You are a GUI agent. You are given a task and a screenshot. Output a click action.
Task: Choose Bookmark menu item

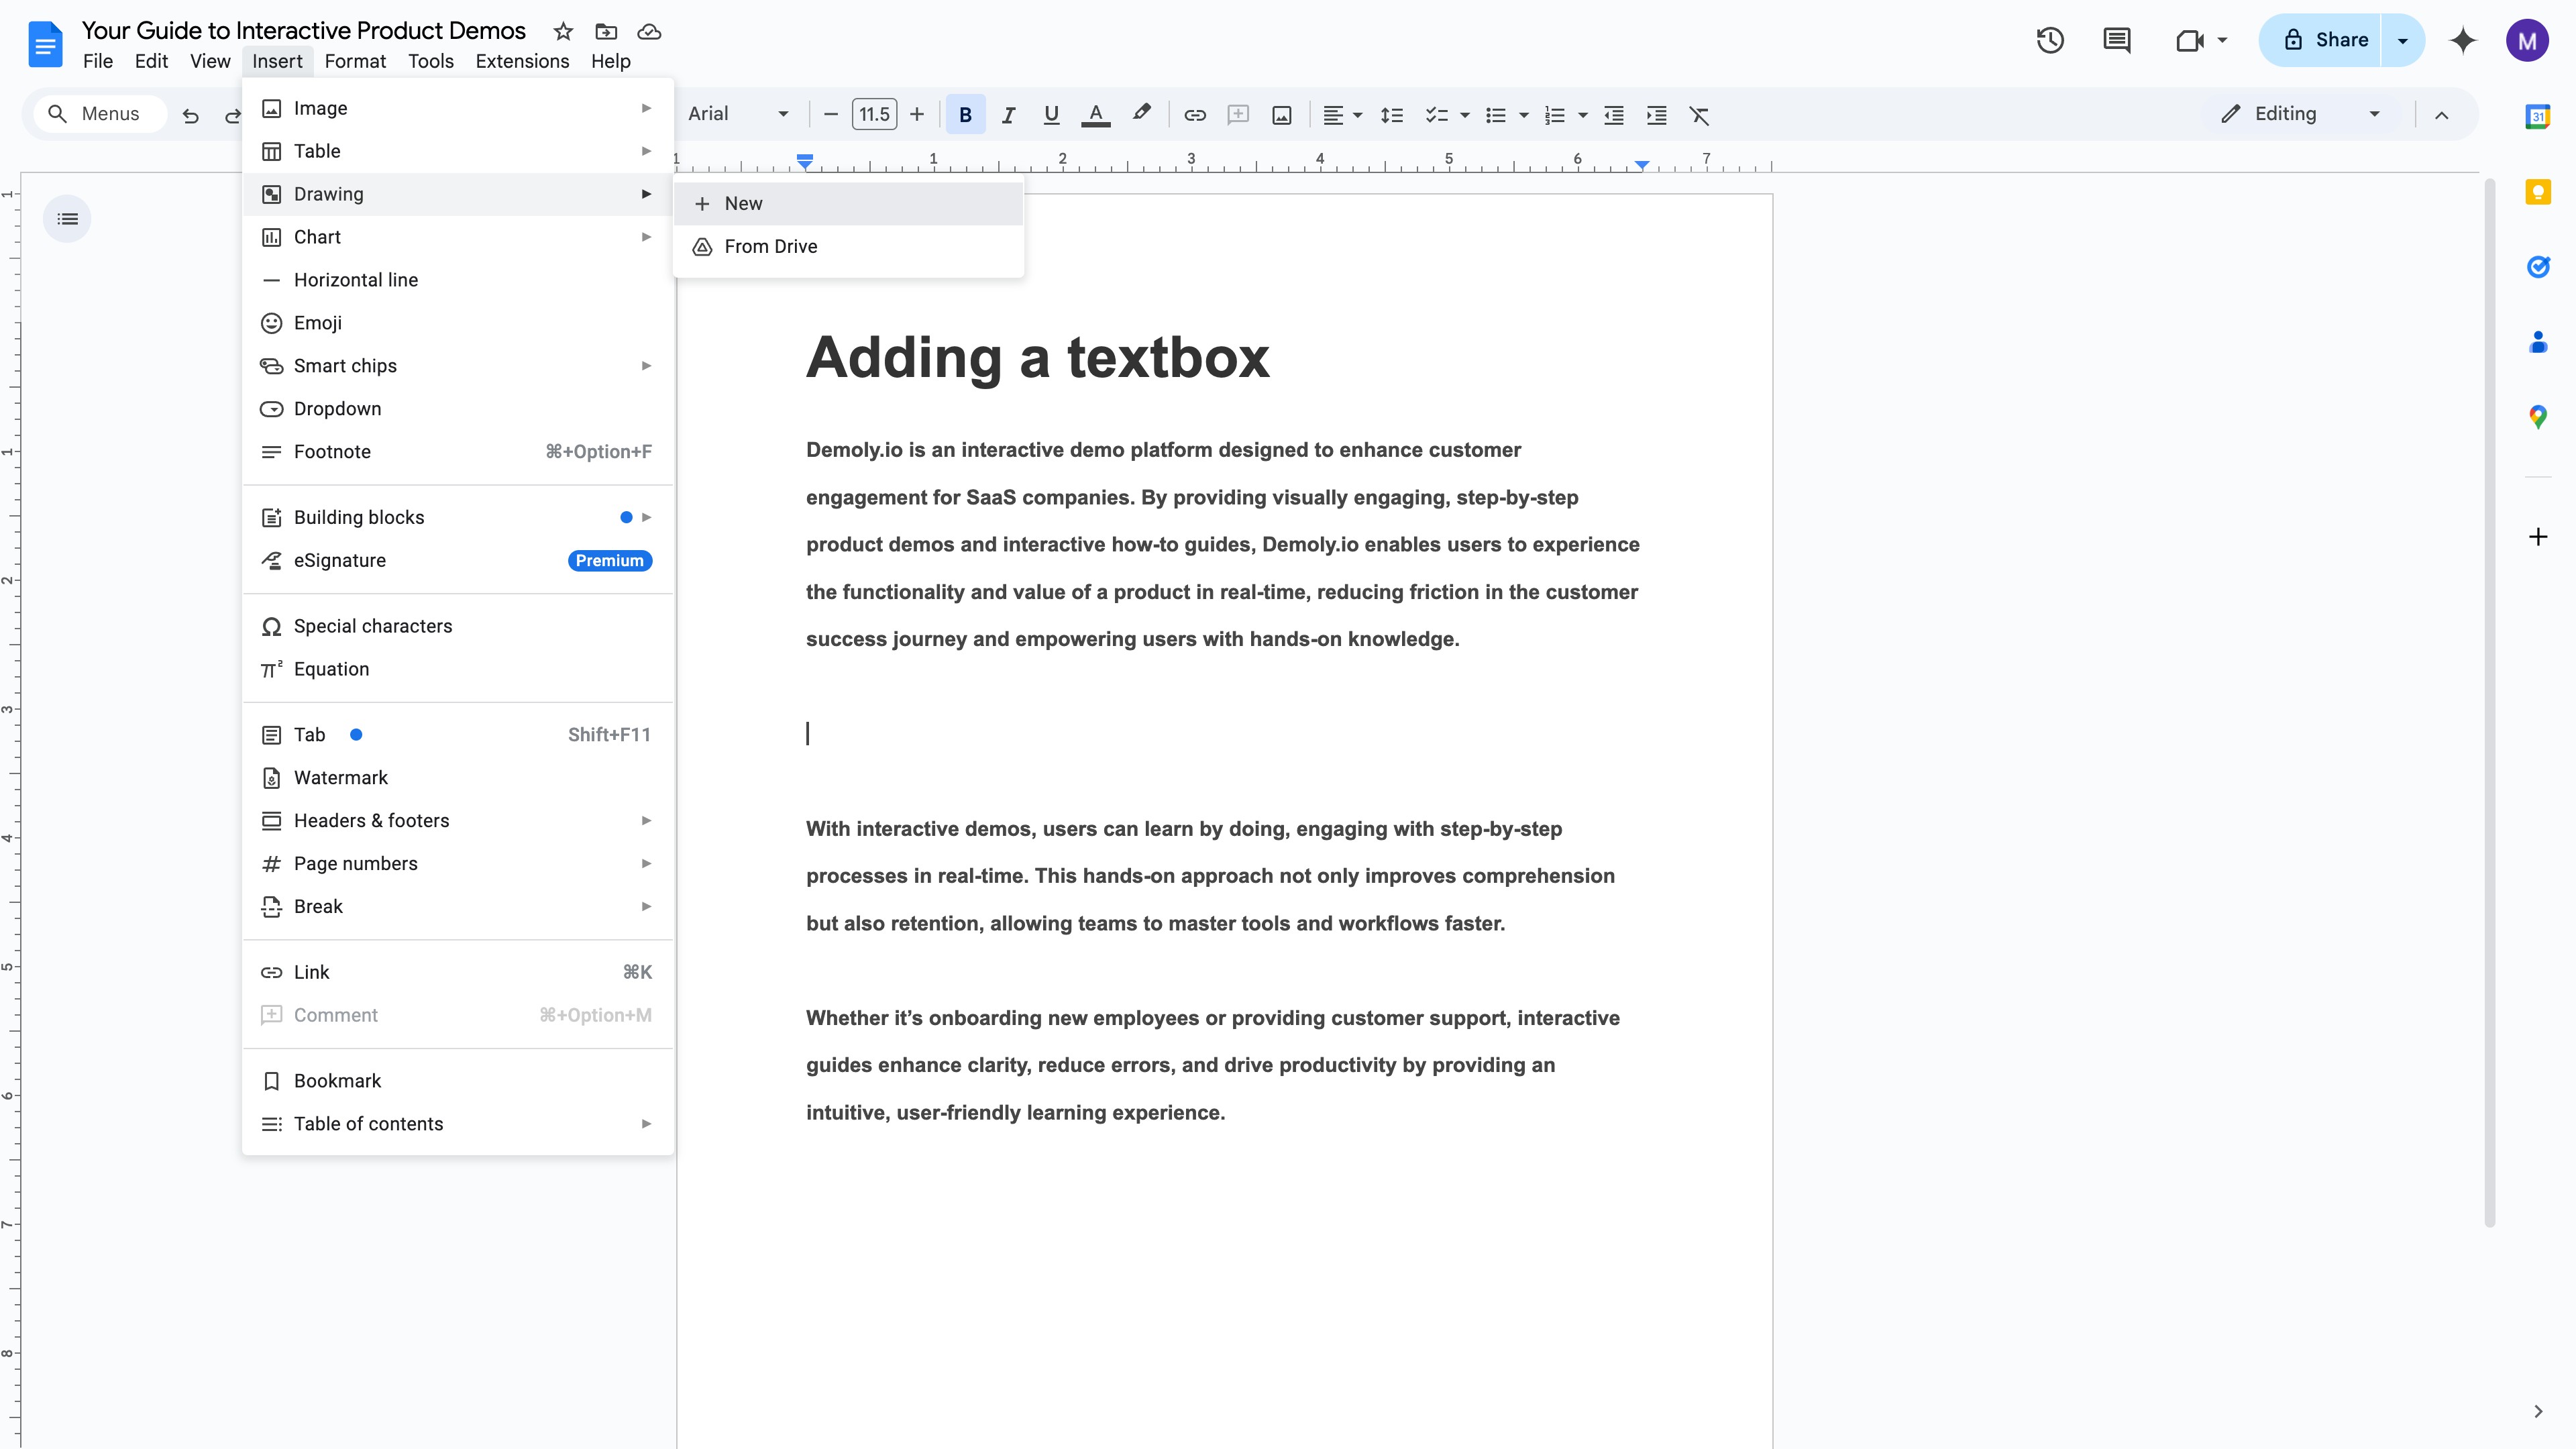458,1081
